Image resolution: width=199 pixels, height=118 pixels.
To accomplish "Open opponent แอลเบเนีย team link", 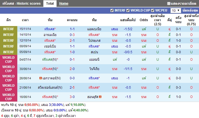I will [94, 29].
